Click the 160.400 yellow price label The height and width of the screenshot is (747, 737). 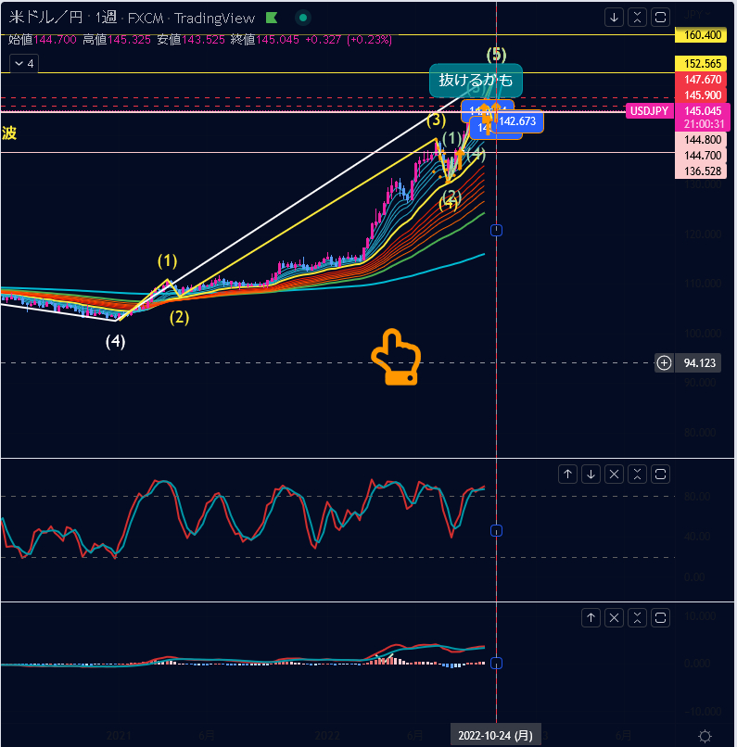click(x=695, y=34)
